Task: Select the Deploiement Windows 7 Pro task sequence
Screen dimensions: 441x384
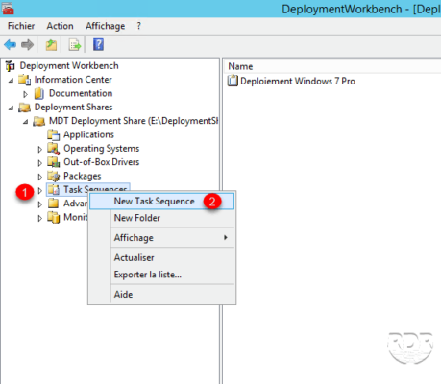Action: coord(298,81)
